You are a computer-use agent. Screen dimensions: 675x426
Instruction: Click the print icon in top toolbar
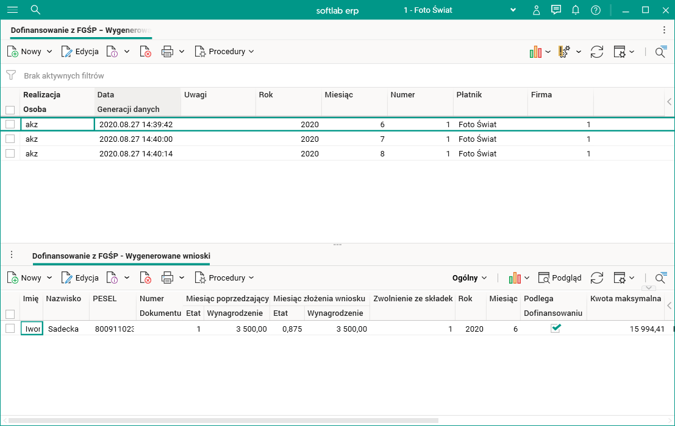click(x=167, y=52)
